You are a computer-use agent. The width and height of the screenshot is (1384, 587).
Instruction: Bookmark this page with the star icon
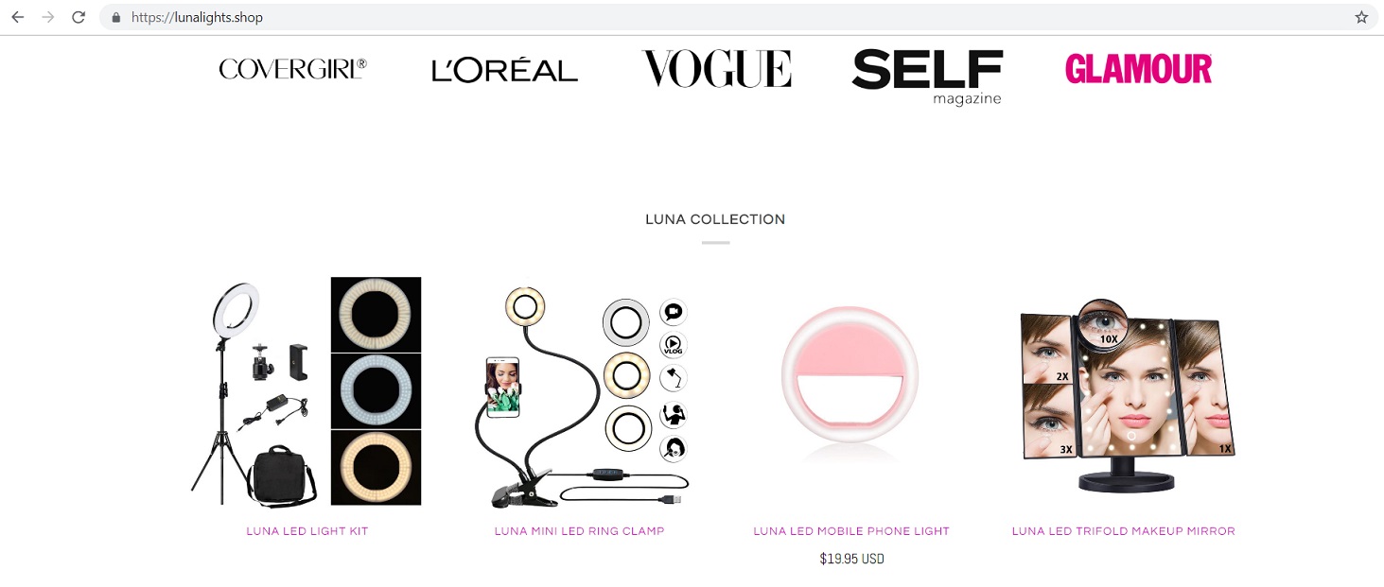coord(1361,17)
